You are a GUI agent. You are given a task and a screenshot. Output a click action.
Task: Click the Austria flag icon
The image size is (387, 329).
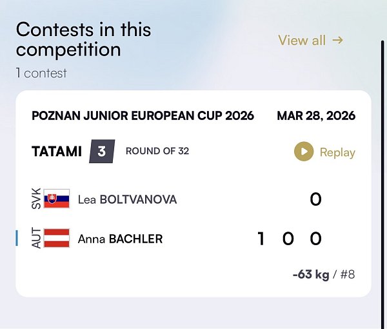tap(57, 239)
